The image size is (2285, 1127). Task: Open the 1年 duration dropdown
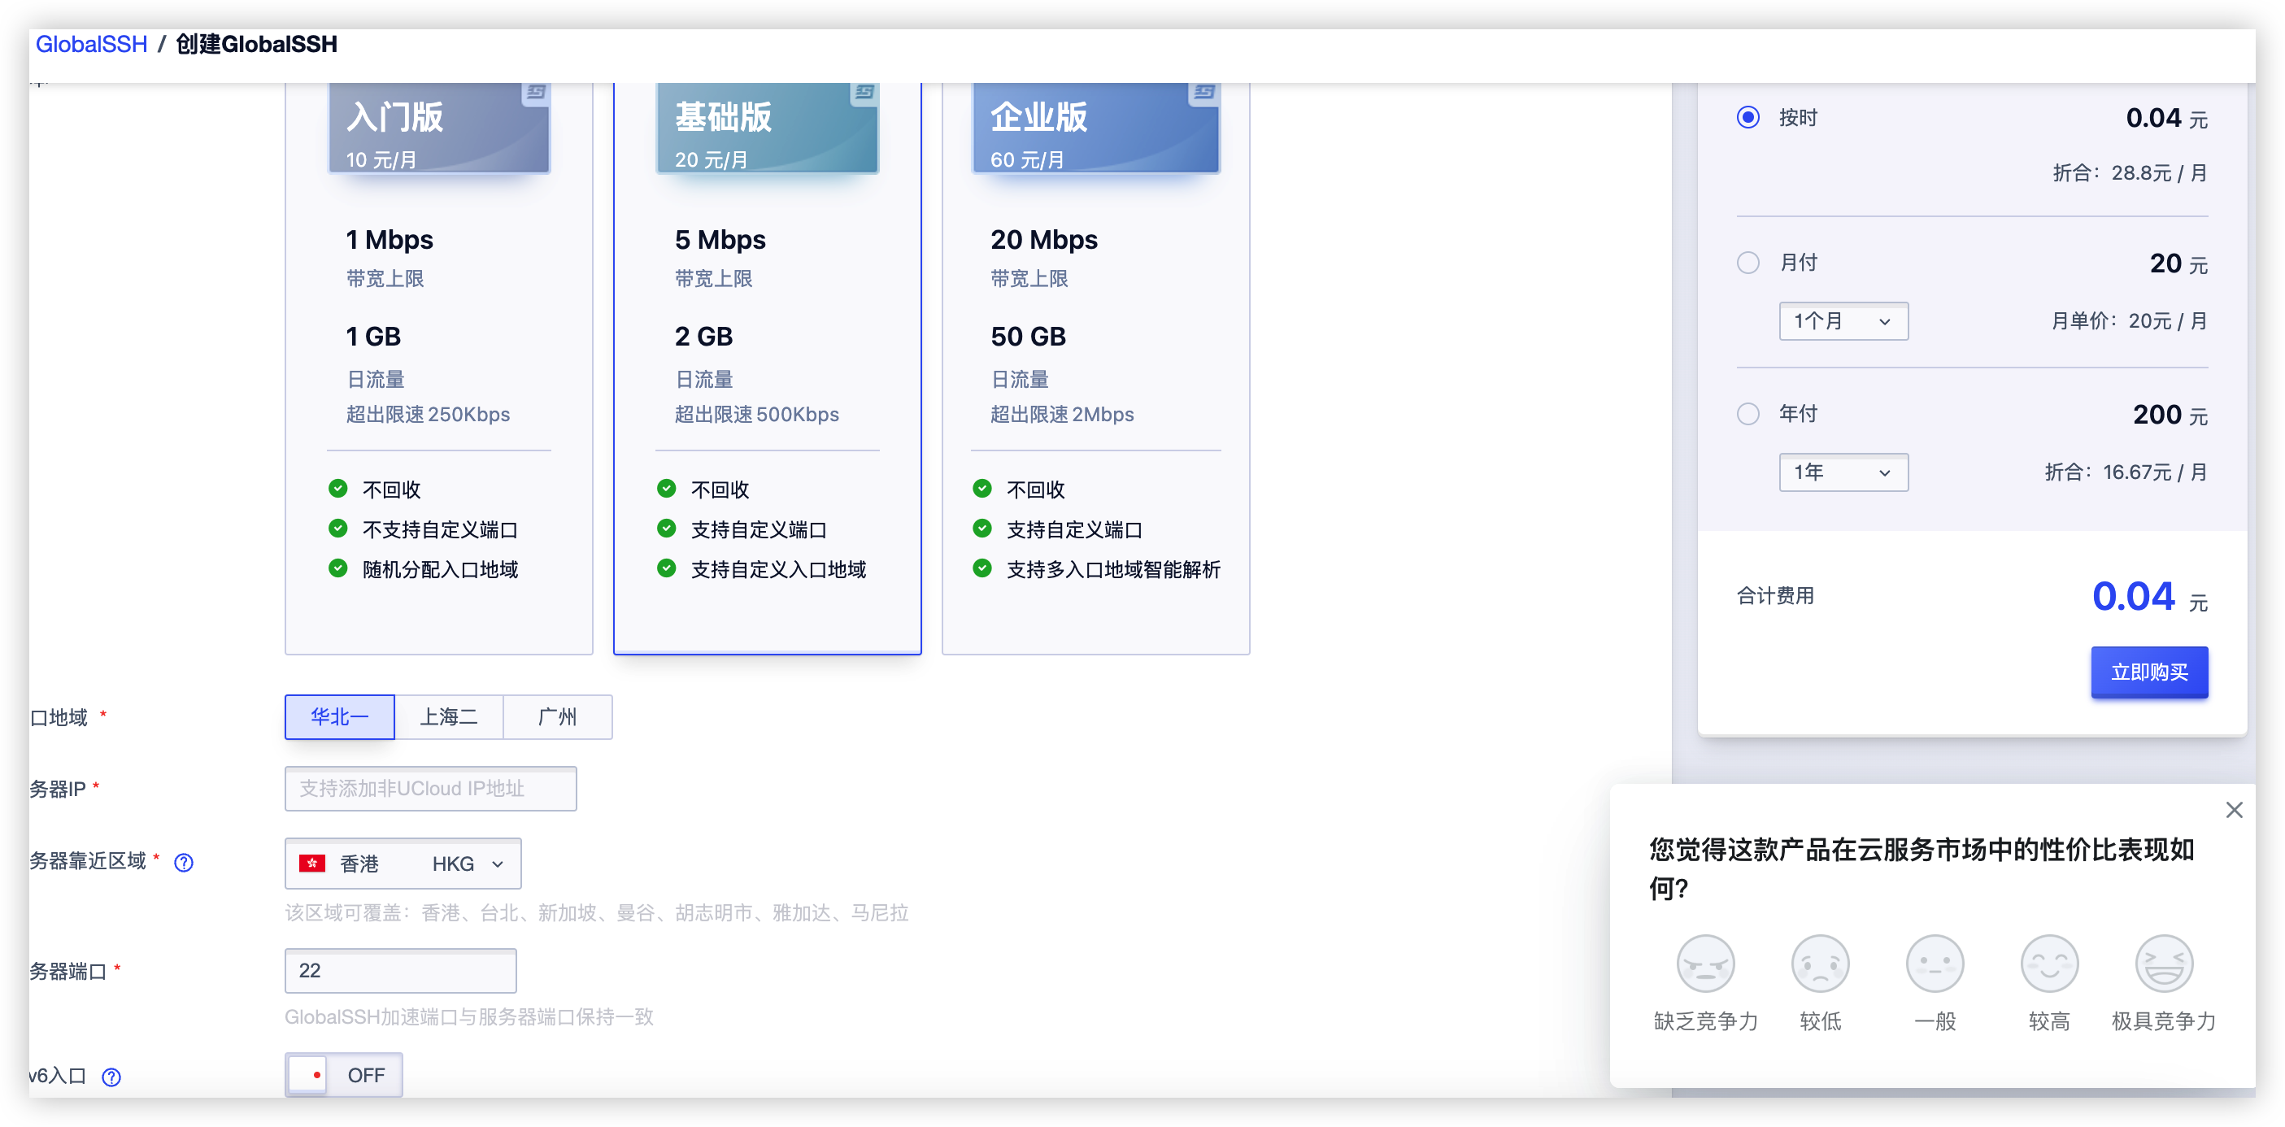tap(1843, 472)
